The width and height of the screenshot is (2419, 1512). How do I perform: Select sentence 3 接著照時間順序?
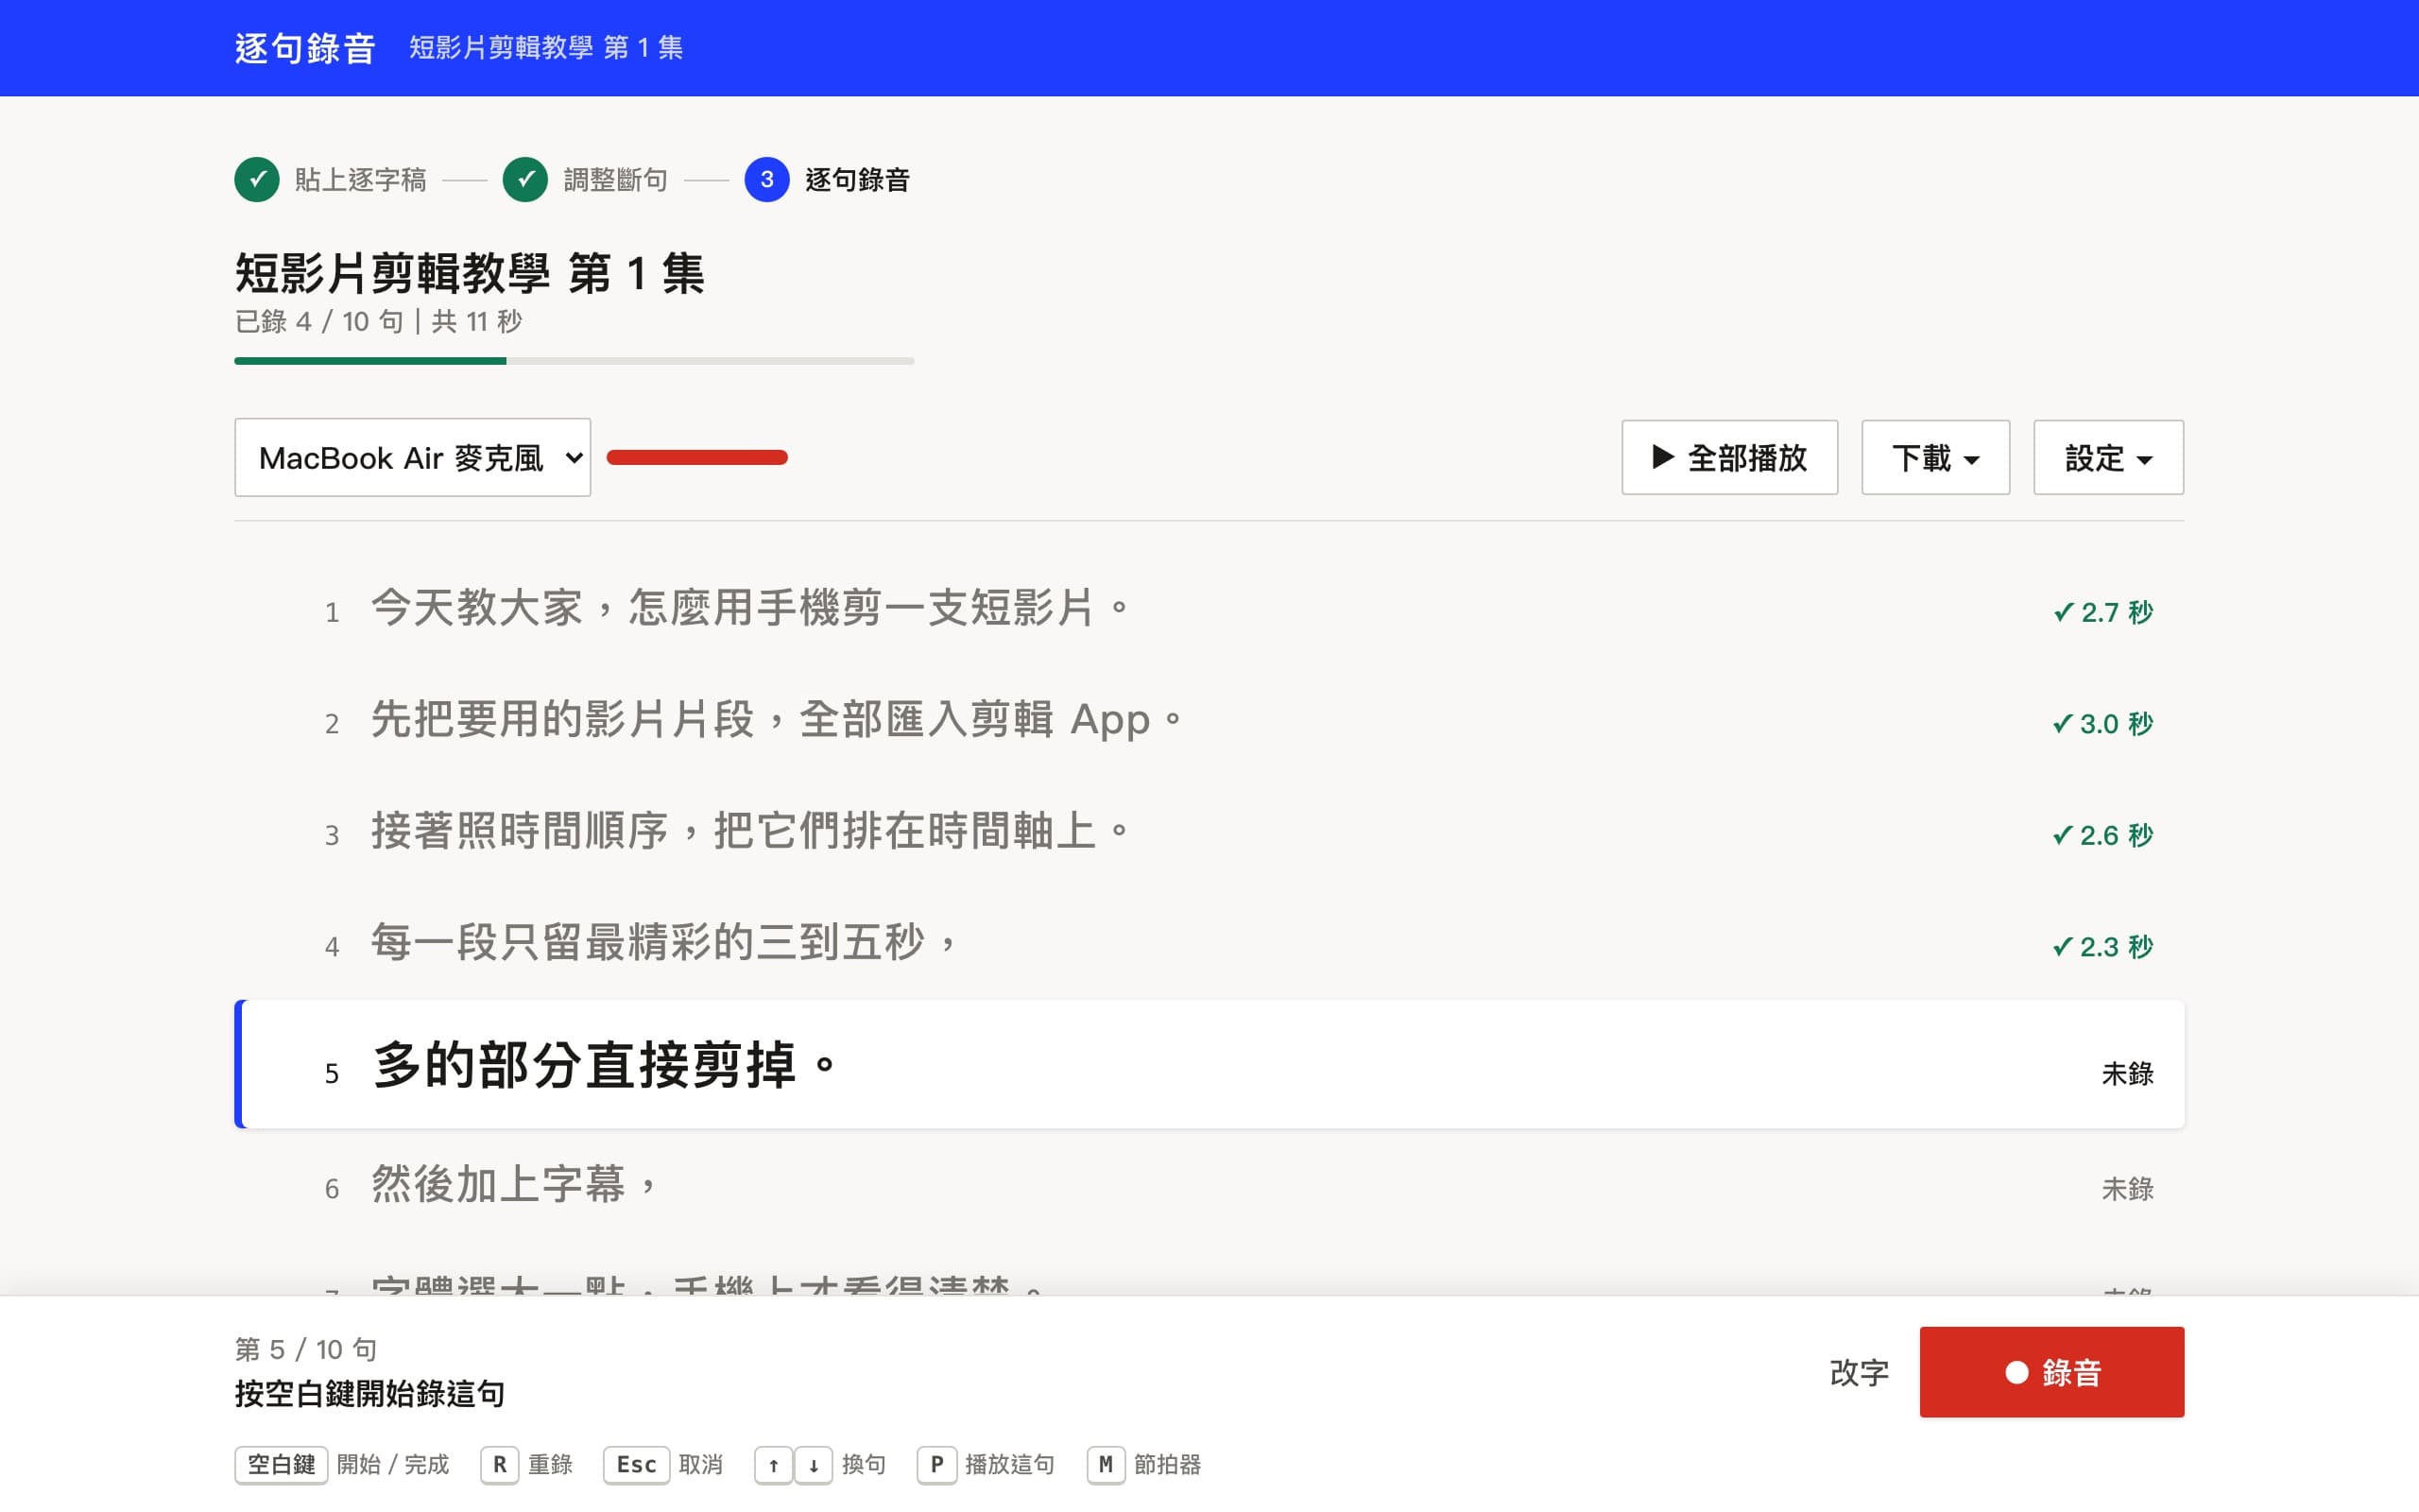click(1209, 832)
